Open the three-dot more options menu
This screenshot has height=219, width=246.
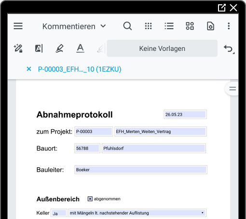click(229, 26)
